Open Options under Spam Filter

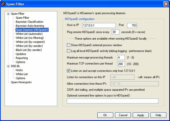click(20, 62)
